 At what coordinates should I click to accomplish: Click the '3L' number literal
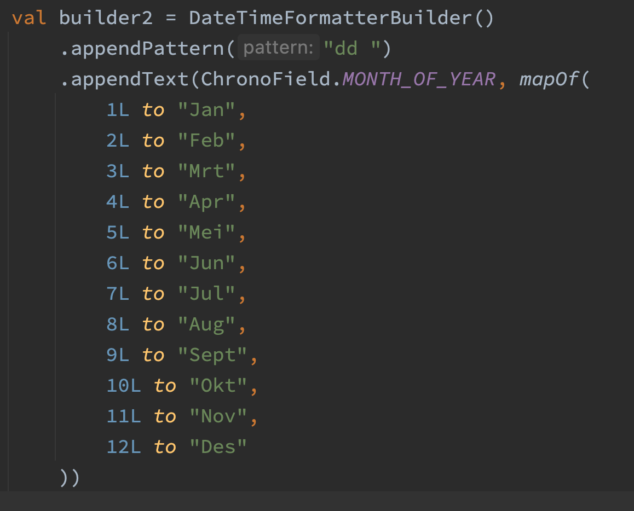pyautogui.click(x=118, y=171)
